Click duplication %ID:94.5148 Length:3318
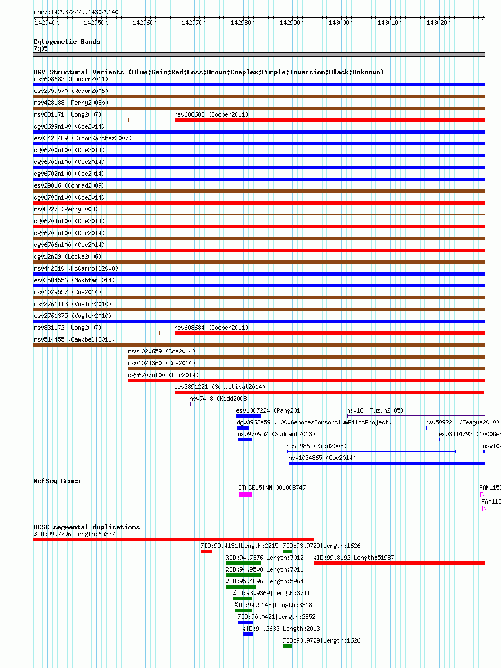The image size is (501, 668). (273, 605)
